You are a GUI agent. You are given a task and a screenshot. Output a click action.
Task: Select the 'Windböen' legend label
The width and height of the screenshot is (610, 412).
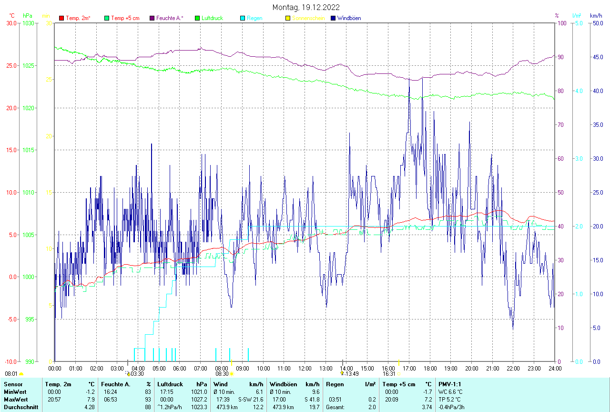pyautogui.click(x=349, y=18)
